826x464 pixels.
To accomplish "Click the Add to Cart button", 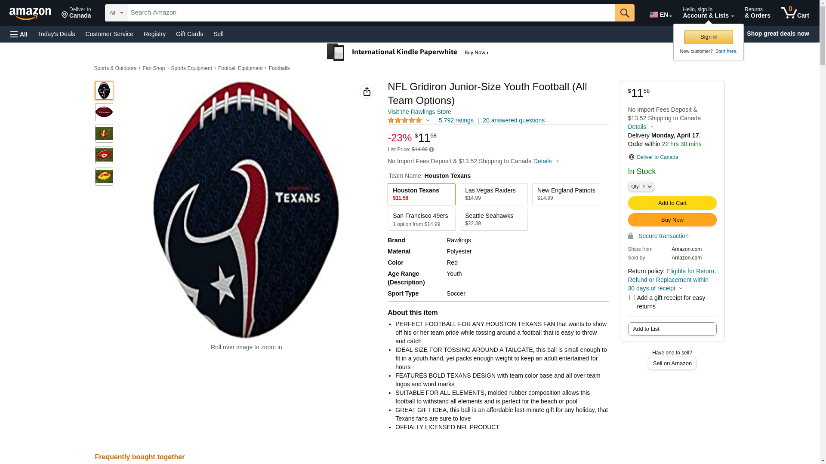I will point(672,203).
